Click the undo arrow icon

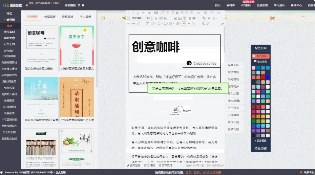[x=193, y=24]
